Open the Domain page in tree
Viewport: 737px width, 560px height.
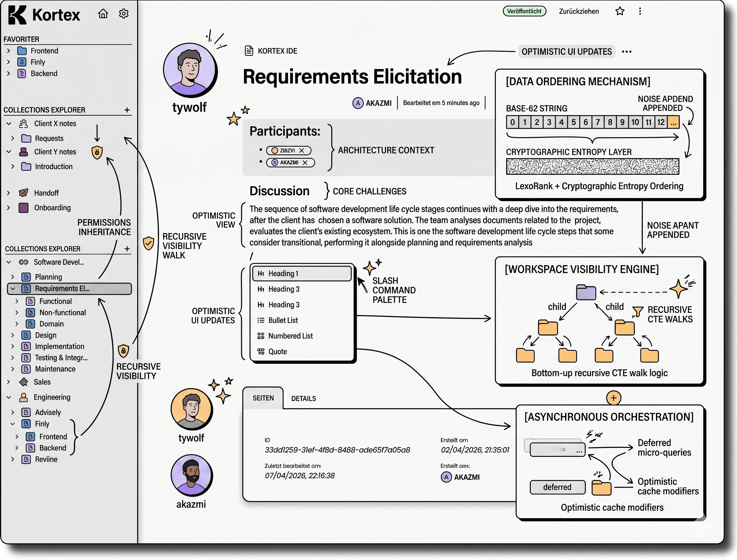click(51, 324)
